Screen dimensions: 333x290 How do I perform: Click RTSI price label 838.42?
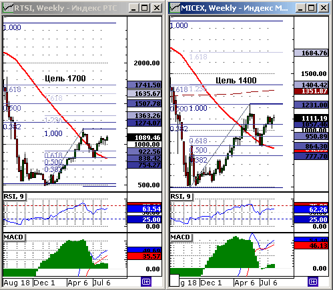point(144,158)
